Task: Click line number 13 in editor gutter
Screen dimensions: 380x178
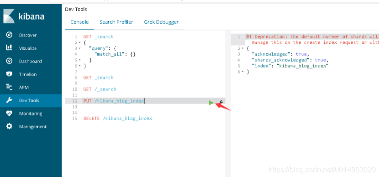Action: pyautogui.click(x=74, y=107)
